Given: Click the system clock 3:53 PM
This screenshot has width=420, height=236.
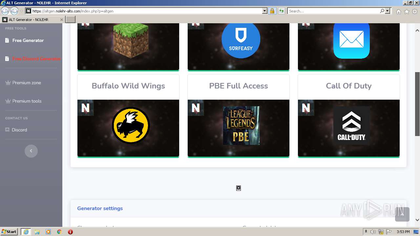Looking at the screenshot, I should (403, 232).
